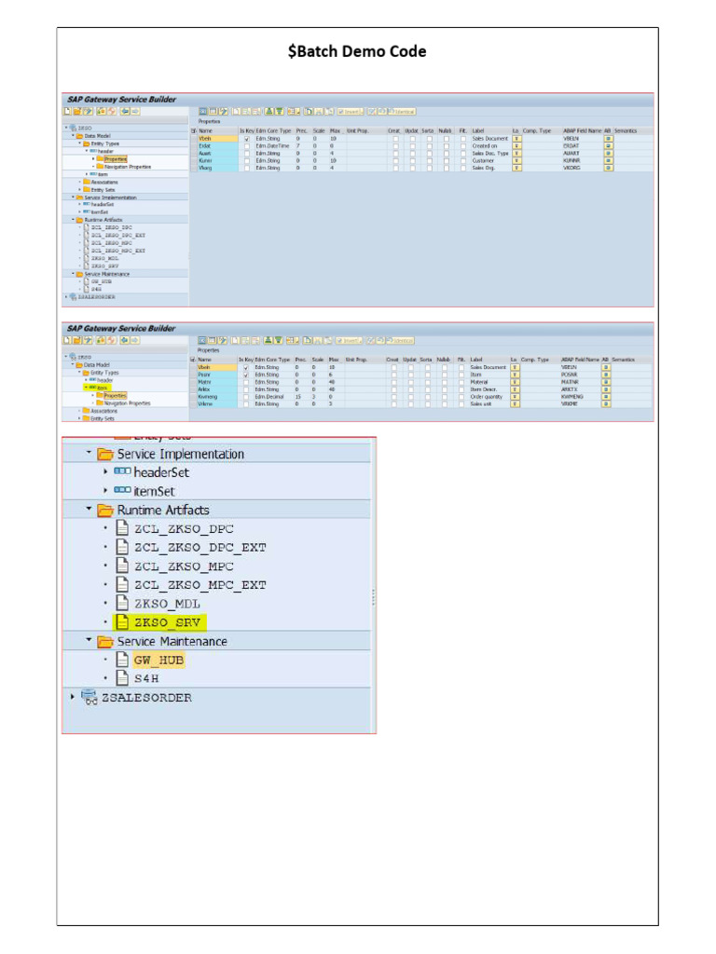
Task: Click the 'Sales Doc. Type' label cell
Action: (490, 154)
